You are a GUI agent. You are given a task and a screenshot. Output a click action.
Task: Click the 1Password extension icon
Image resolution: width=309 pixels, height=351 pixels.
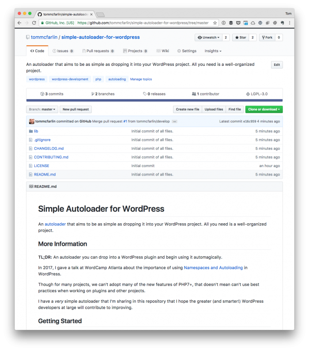pyautogui.click(x=223, y=23)
